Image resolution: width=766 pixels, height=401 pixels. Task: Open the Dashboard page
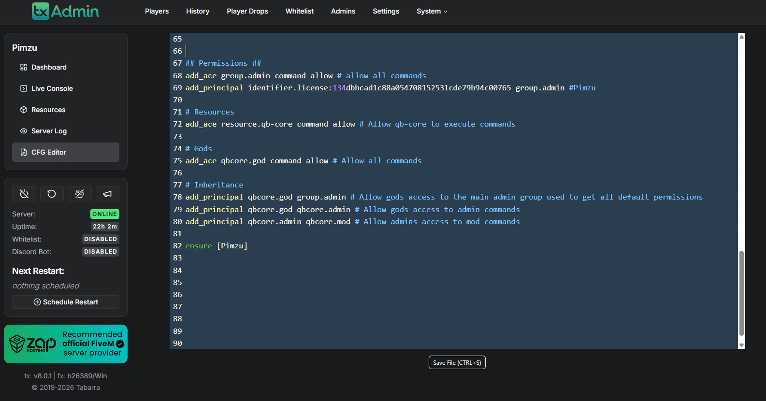click(x=66, y=67)
